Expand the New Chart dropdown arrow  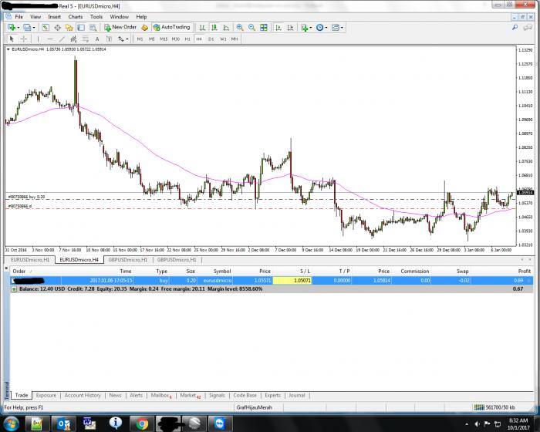click(x=18, y=28)
